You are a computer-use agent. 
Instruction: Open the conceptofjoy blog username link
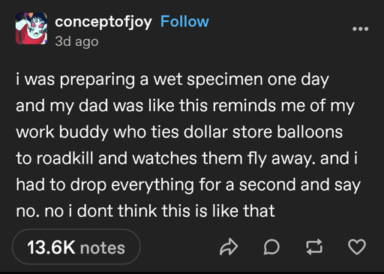click(103, 23)
